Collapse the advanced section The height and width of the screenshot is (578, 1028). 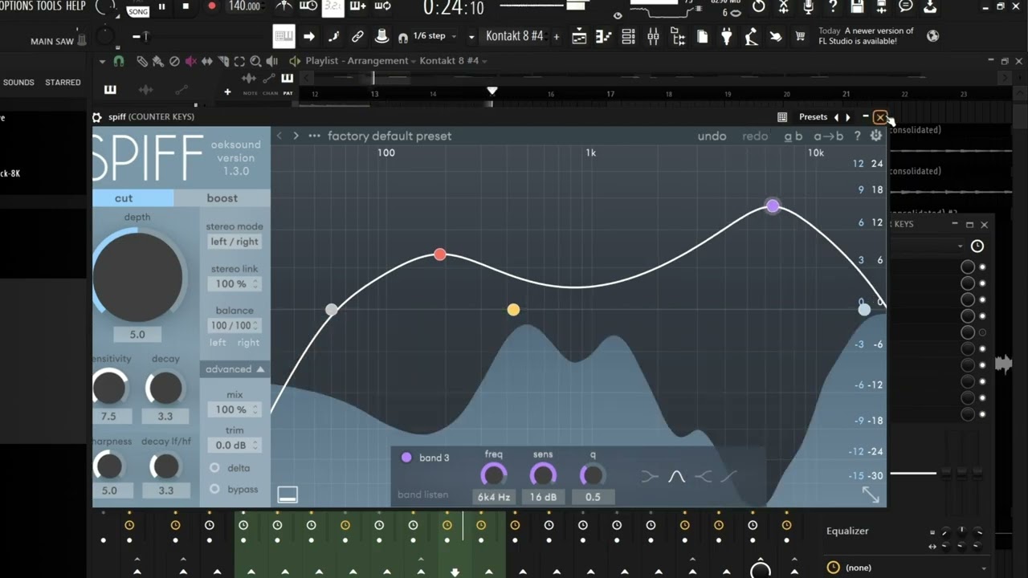coord(235,369)
